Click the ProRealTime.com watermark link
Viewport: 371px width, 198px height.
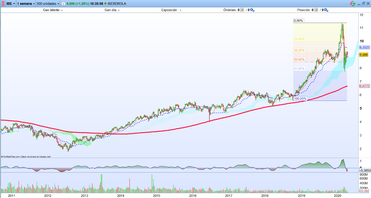pyautogui.click(x=11, y=157)
